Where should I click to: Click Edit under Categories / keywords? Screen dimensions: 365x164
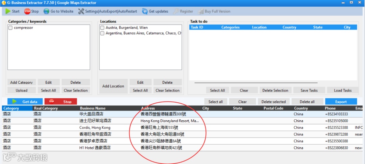[49, 82]
